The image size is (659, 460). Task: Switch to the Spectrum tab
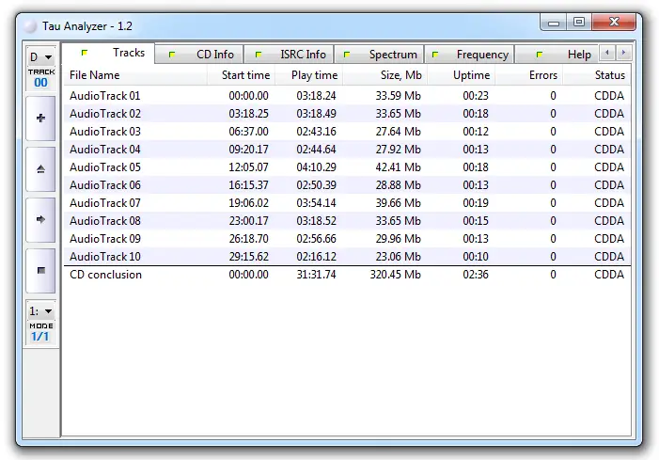pos(379,55)
